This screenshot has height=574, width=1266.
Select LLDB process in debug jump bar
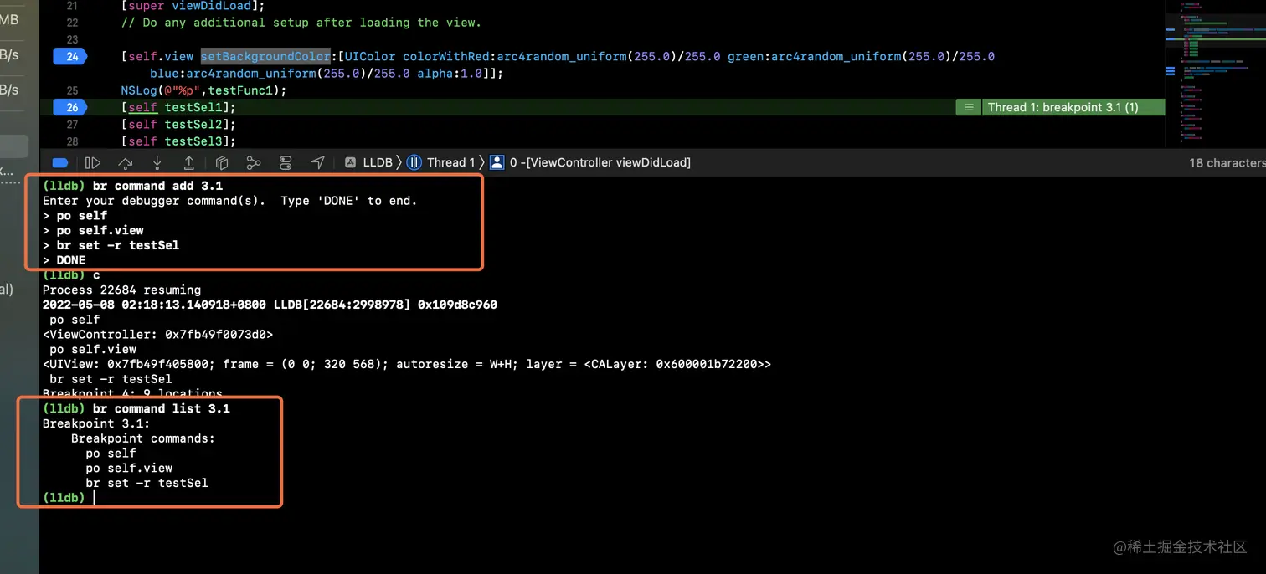tap(368, 162)
